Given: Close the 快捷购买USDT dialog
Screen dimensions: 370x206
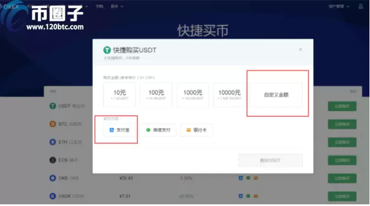Looking at the screenshot, I should [300, 49].
